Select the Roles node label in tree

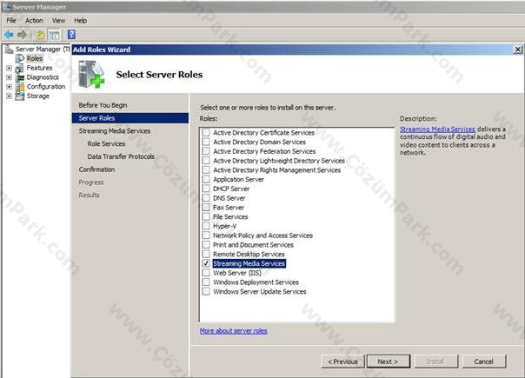[35, 58]
